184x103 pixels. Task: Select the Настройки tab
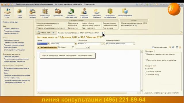coord(149,51)
